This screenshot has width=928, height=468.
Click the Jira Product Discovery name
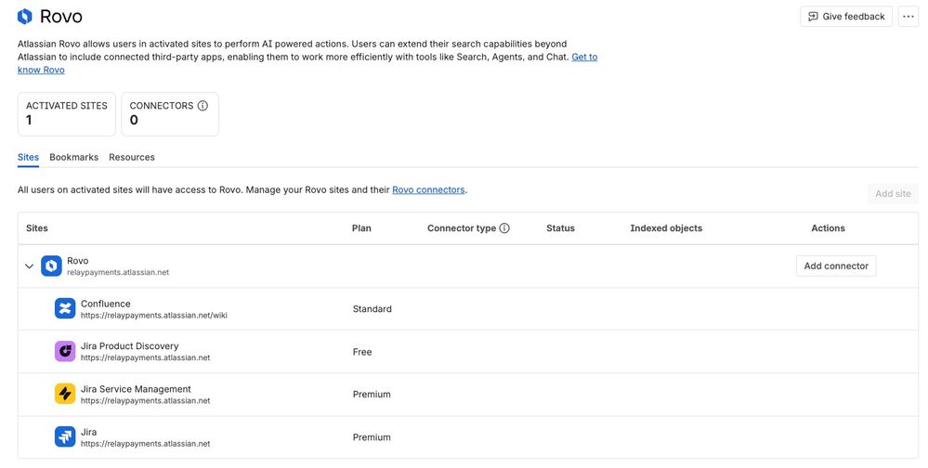[x=130, y=346]
